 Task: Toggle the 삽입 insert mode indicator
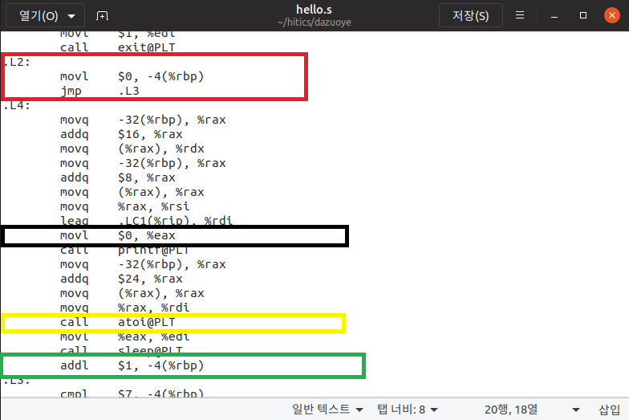tap(610, 410)
